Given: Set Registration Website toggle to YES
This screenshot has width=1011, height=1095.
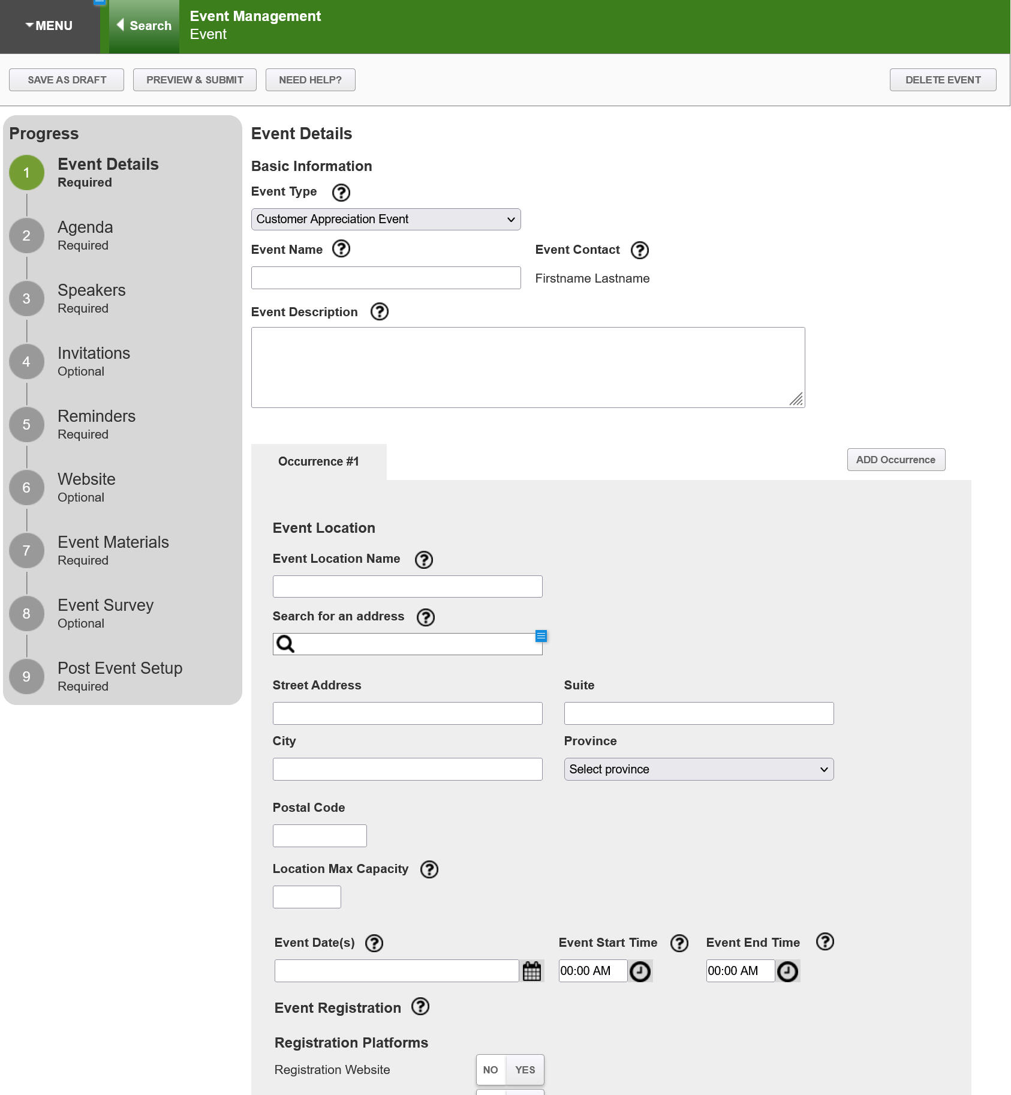Looking at the screenshot, I should coord(525,1070).
